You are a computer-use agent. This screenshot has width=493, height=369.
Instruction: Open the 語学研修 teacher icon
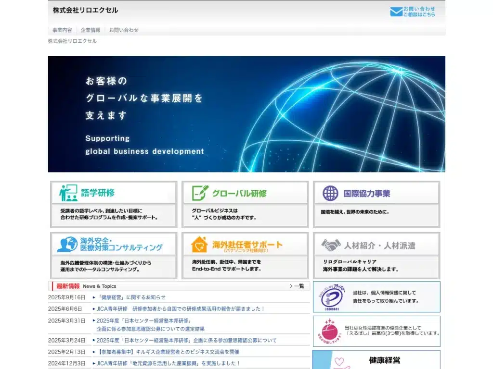(68, 193)
